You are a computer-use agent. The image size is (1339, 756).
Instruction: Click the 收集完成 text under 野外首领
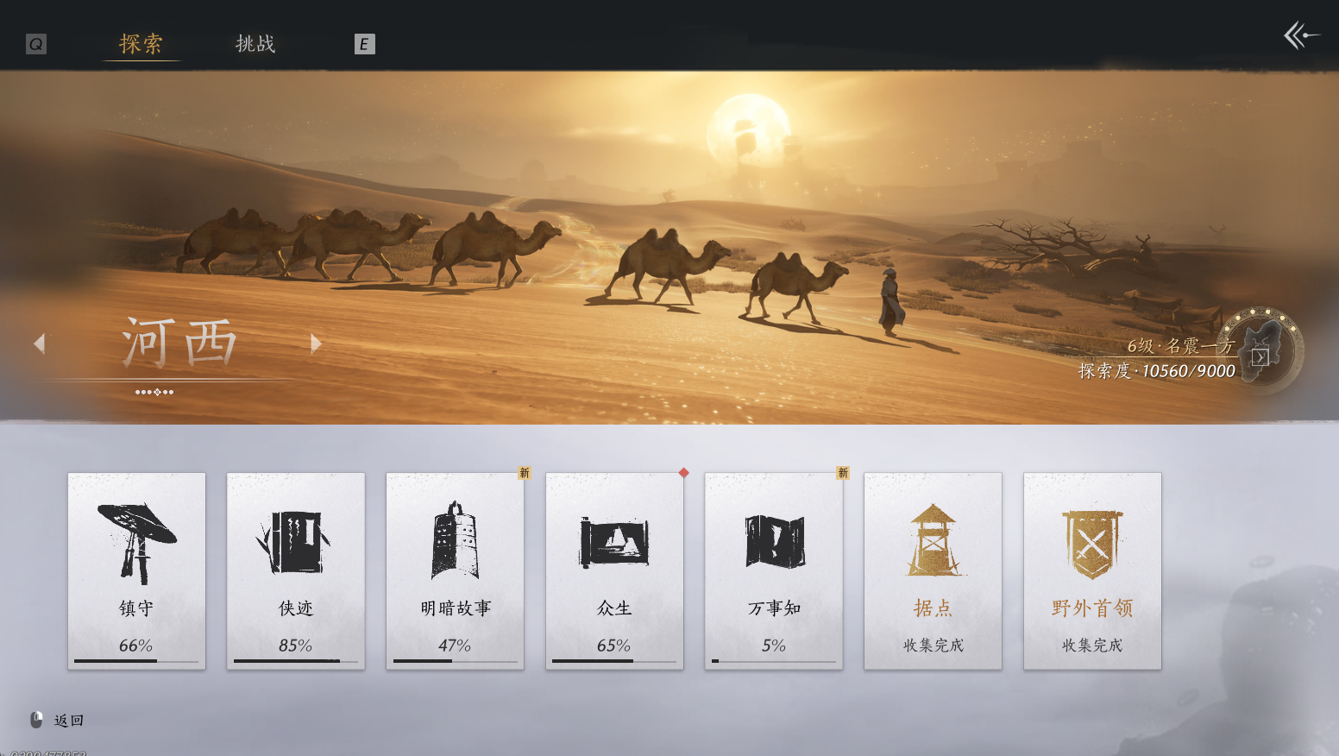(x=1092, y=646)
